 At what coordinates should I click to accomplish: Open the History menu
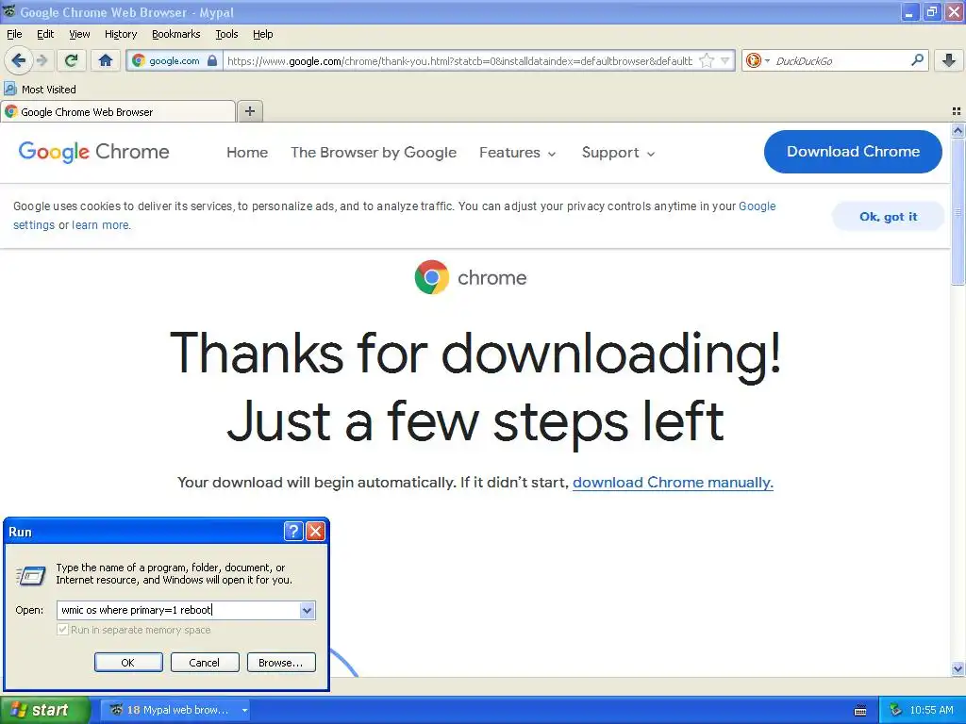[121, 34]
